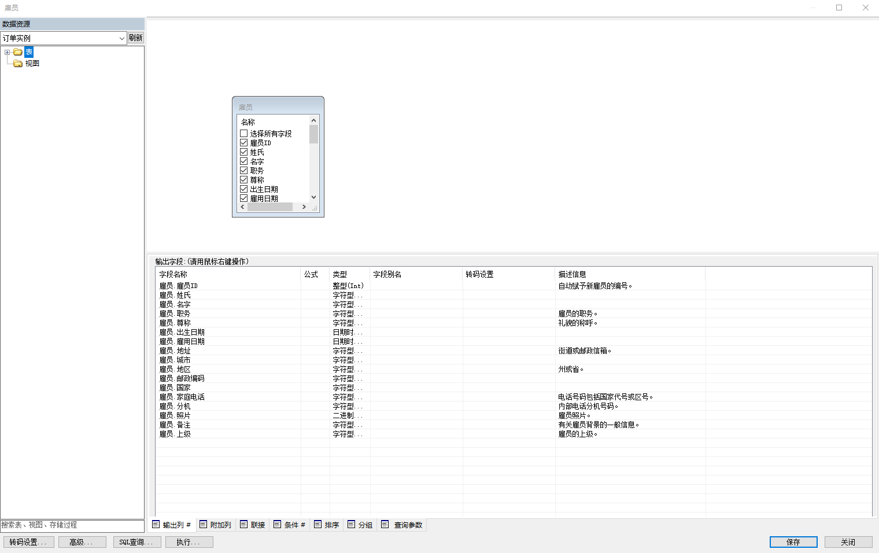Click the 排序 tab icon

317,525
